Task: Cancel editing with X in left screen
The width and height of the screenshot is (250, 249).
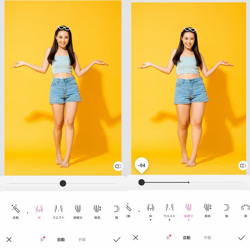Action: point(9,240)
